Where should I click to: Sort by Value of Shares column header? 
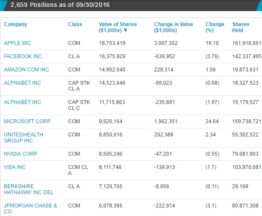point(118,27)
